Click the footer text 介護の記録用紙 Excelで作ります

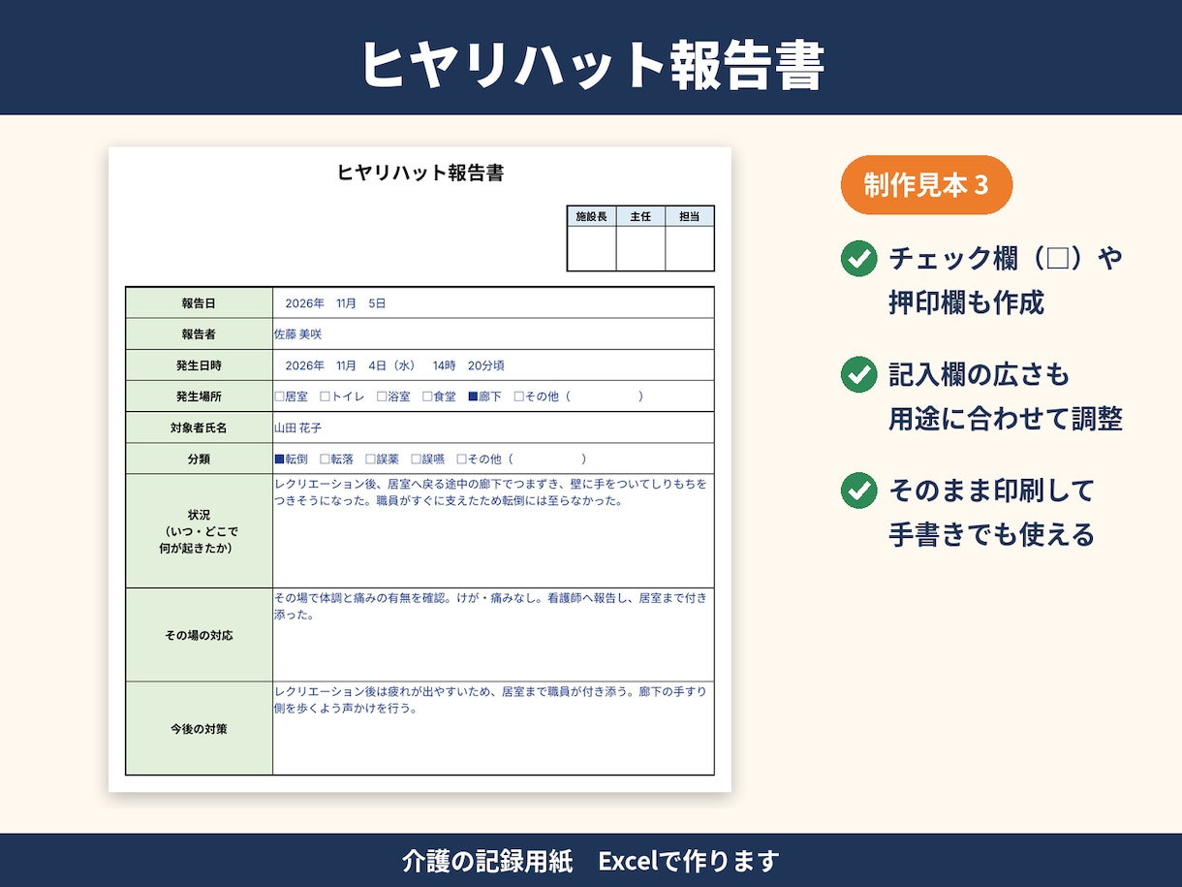591,860
